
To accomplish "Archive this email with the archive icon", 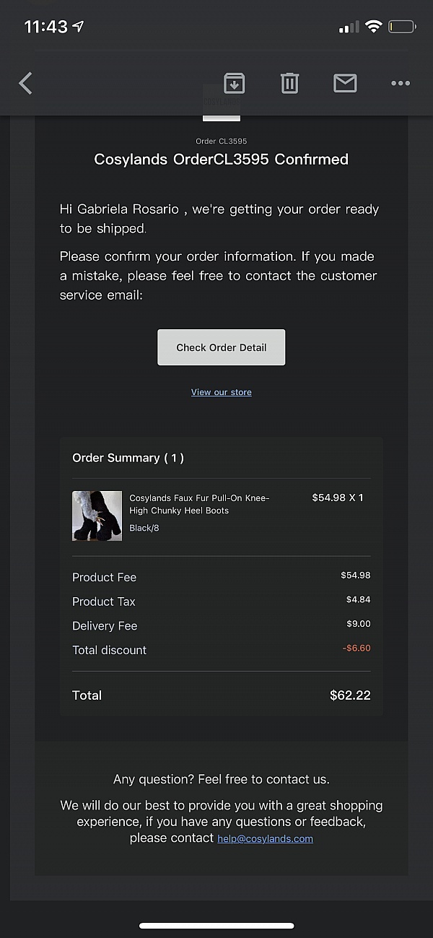I will 234,84.
